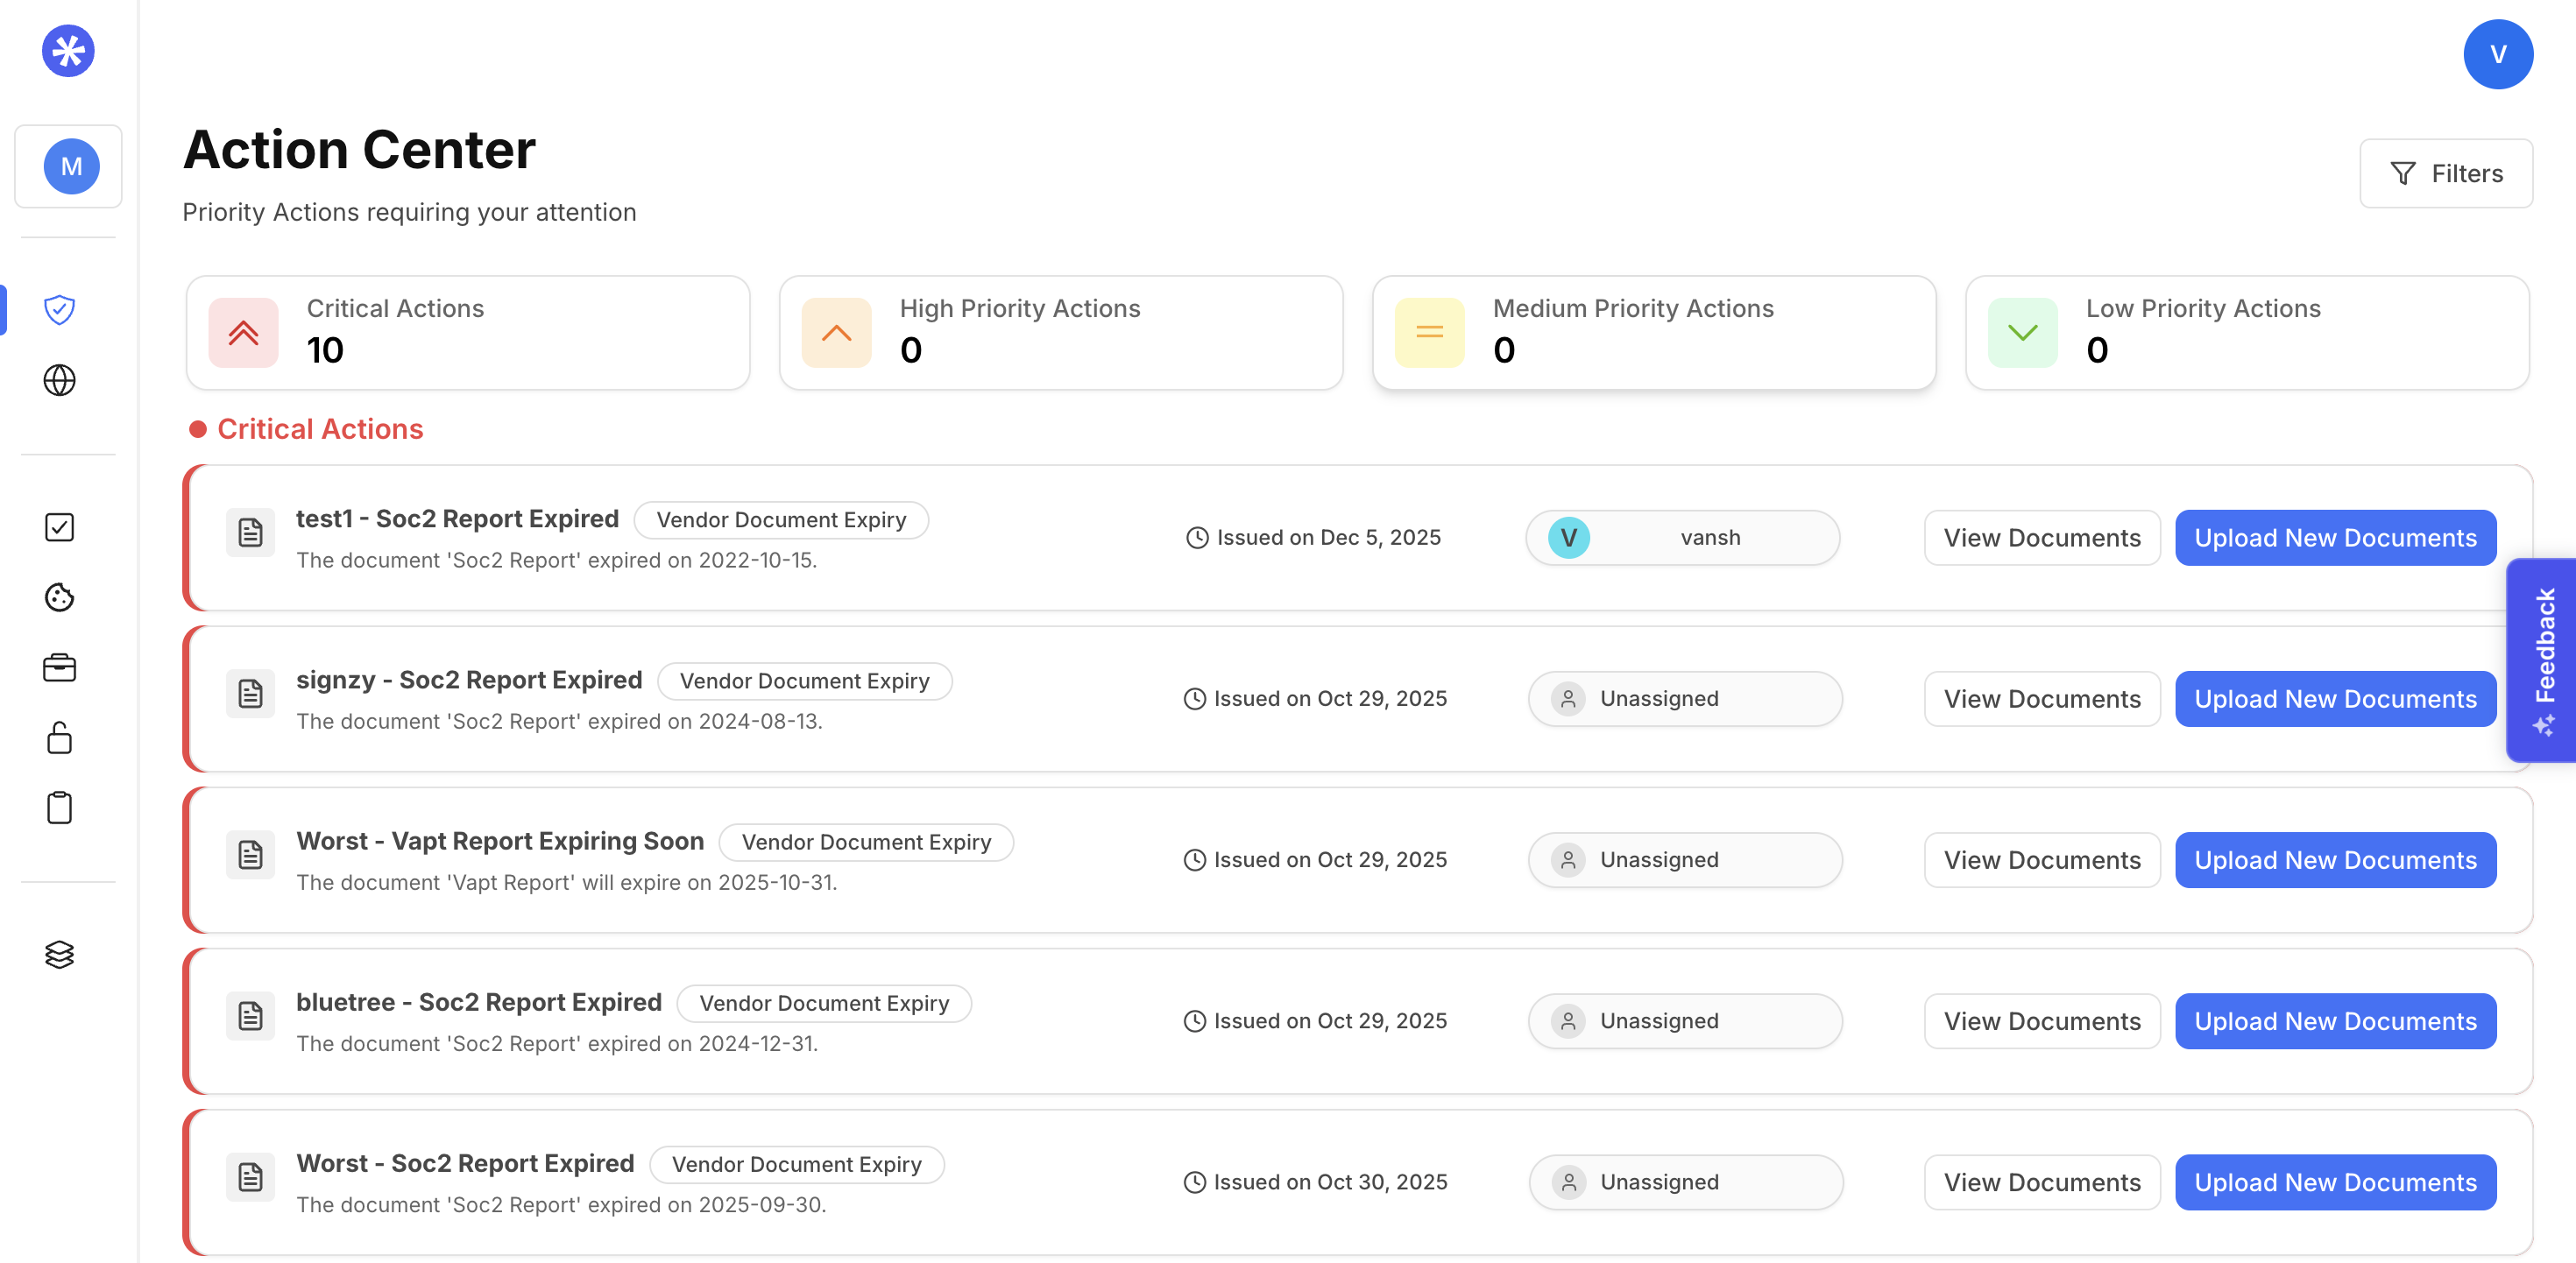Open the shield icon in sidebar

coord(60,309)
